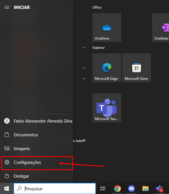Collapse the chevron beside Explorar
The height and width of the screenshot is (194, 169).
pyautogui.click(x=84, y=48)
